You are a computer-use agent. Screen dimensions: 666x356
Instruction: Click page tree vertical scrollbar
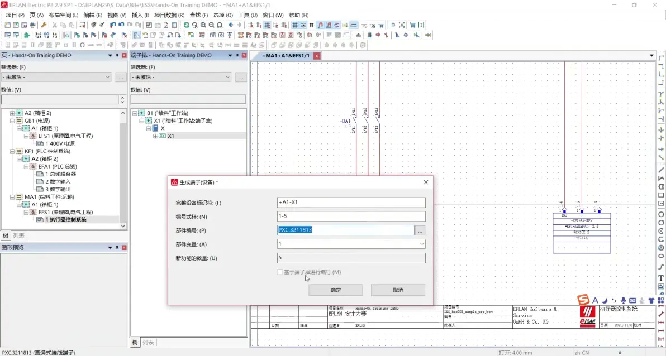123,170
